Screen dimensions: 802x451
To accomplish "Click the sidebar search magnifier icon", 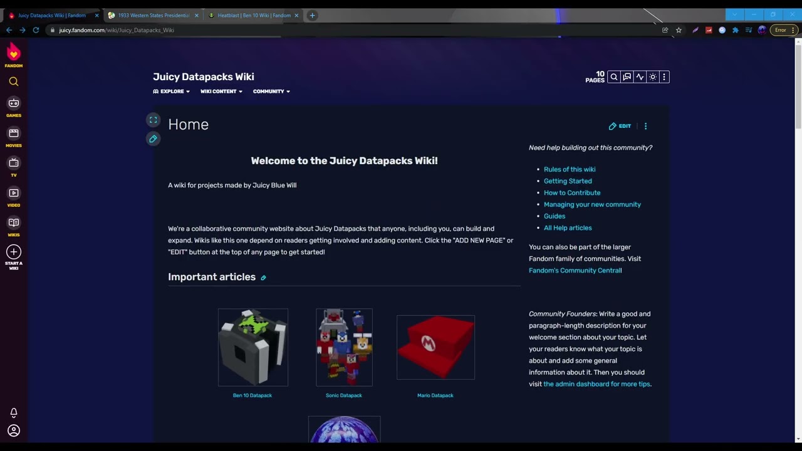I will [14, 81].
